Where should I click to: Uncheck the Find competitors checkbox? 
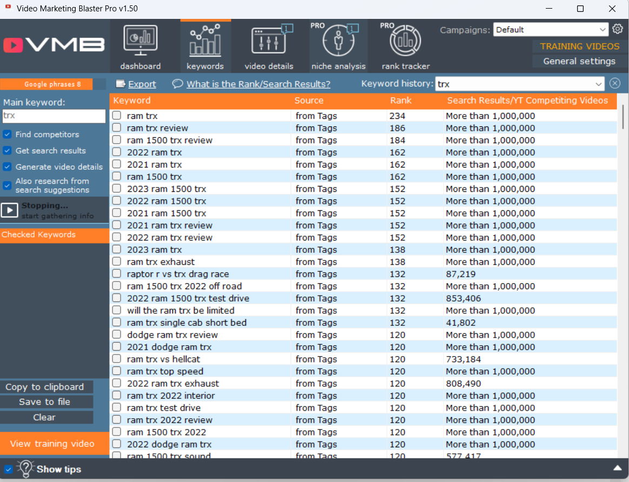point(8,135)
